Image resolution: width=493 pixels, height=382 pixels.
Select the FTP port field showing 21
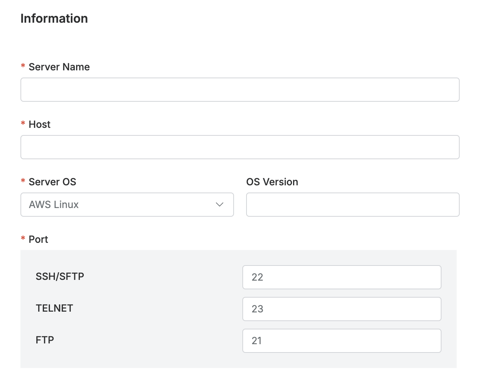342,341
